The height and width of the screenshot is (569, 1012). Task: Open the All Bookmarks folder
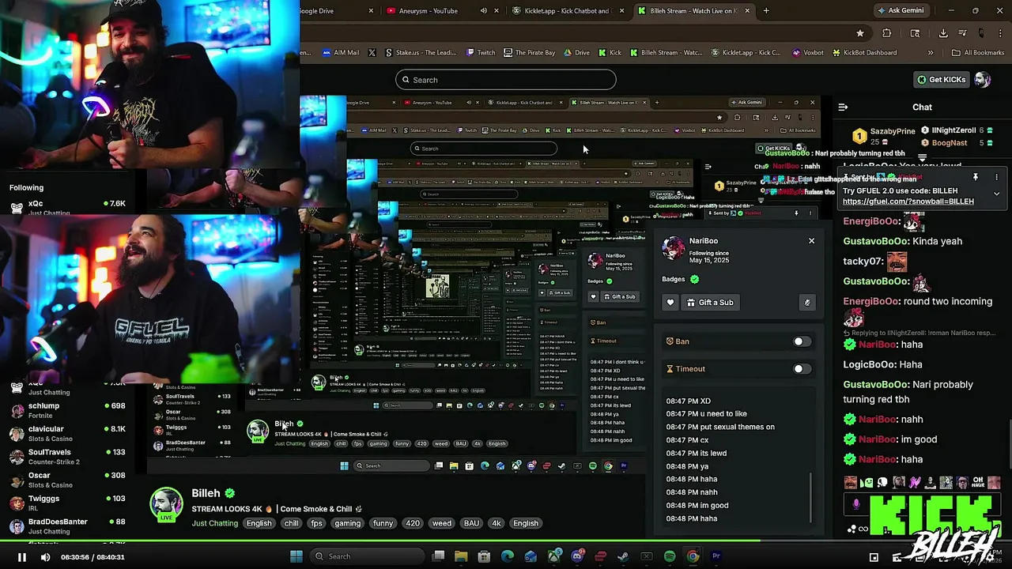coord(978,53)
